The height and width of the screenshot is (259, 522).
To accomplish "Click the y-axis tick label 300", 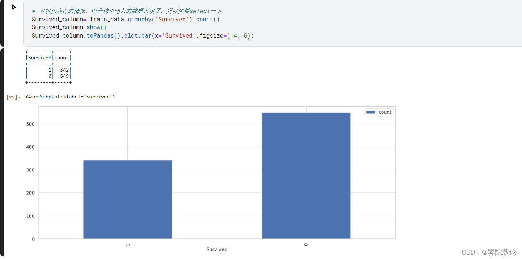I will click(31, 170).
